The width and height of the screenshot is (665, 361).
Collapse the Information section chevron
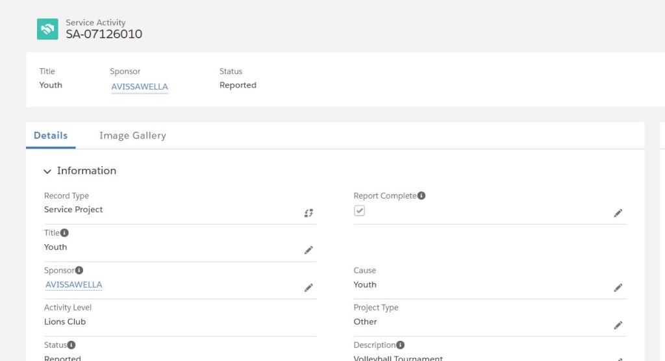tap(47, 171)
